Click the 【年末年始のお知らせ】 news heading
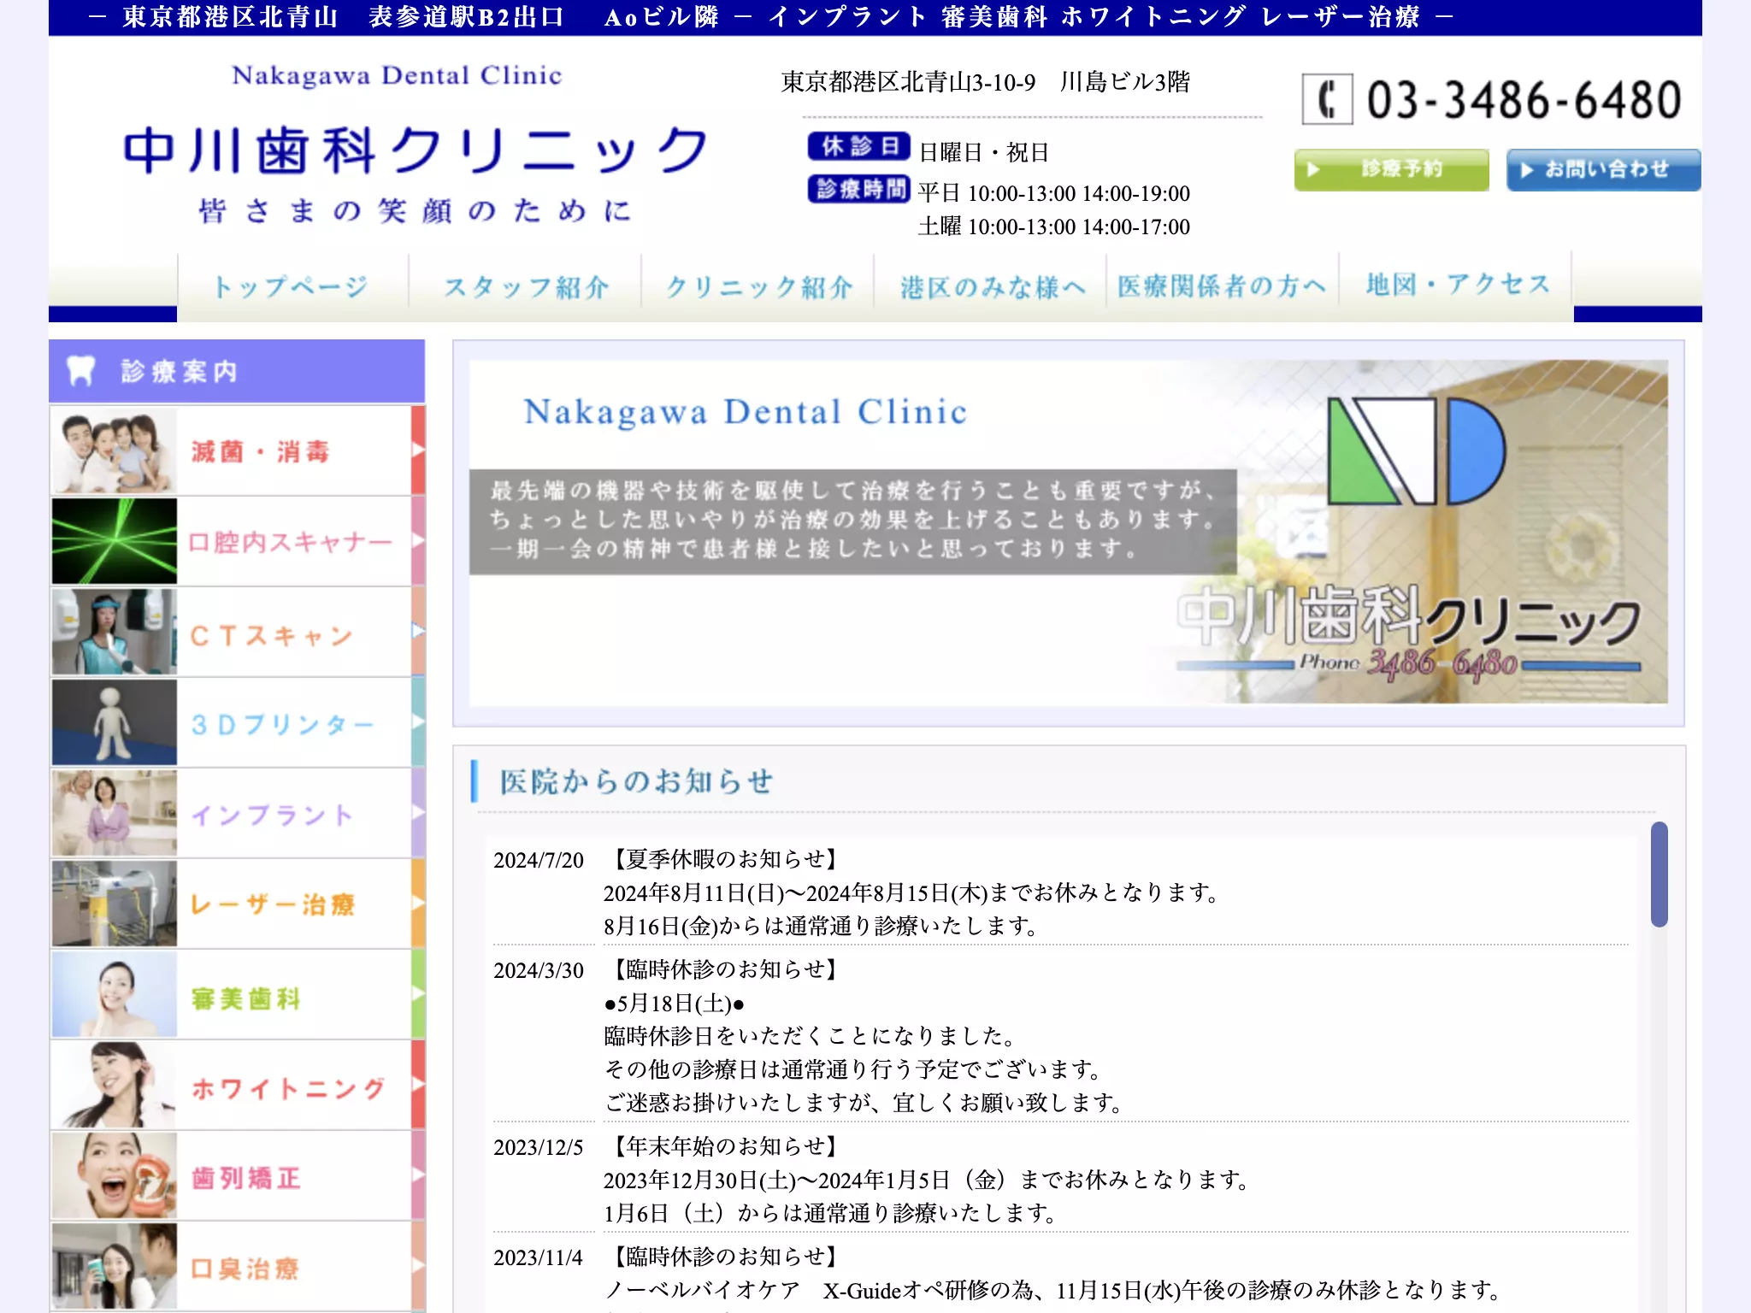 point(725,1146)
